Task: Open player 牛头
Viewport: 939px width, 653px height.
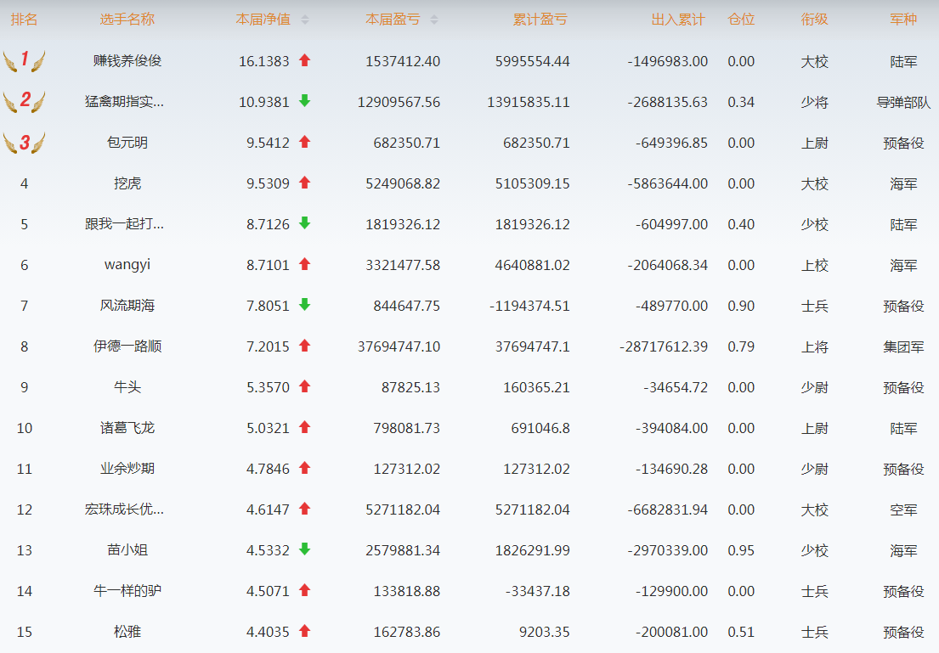Action: tap(127, 387)
